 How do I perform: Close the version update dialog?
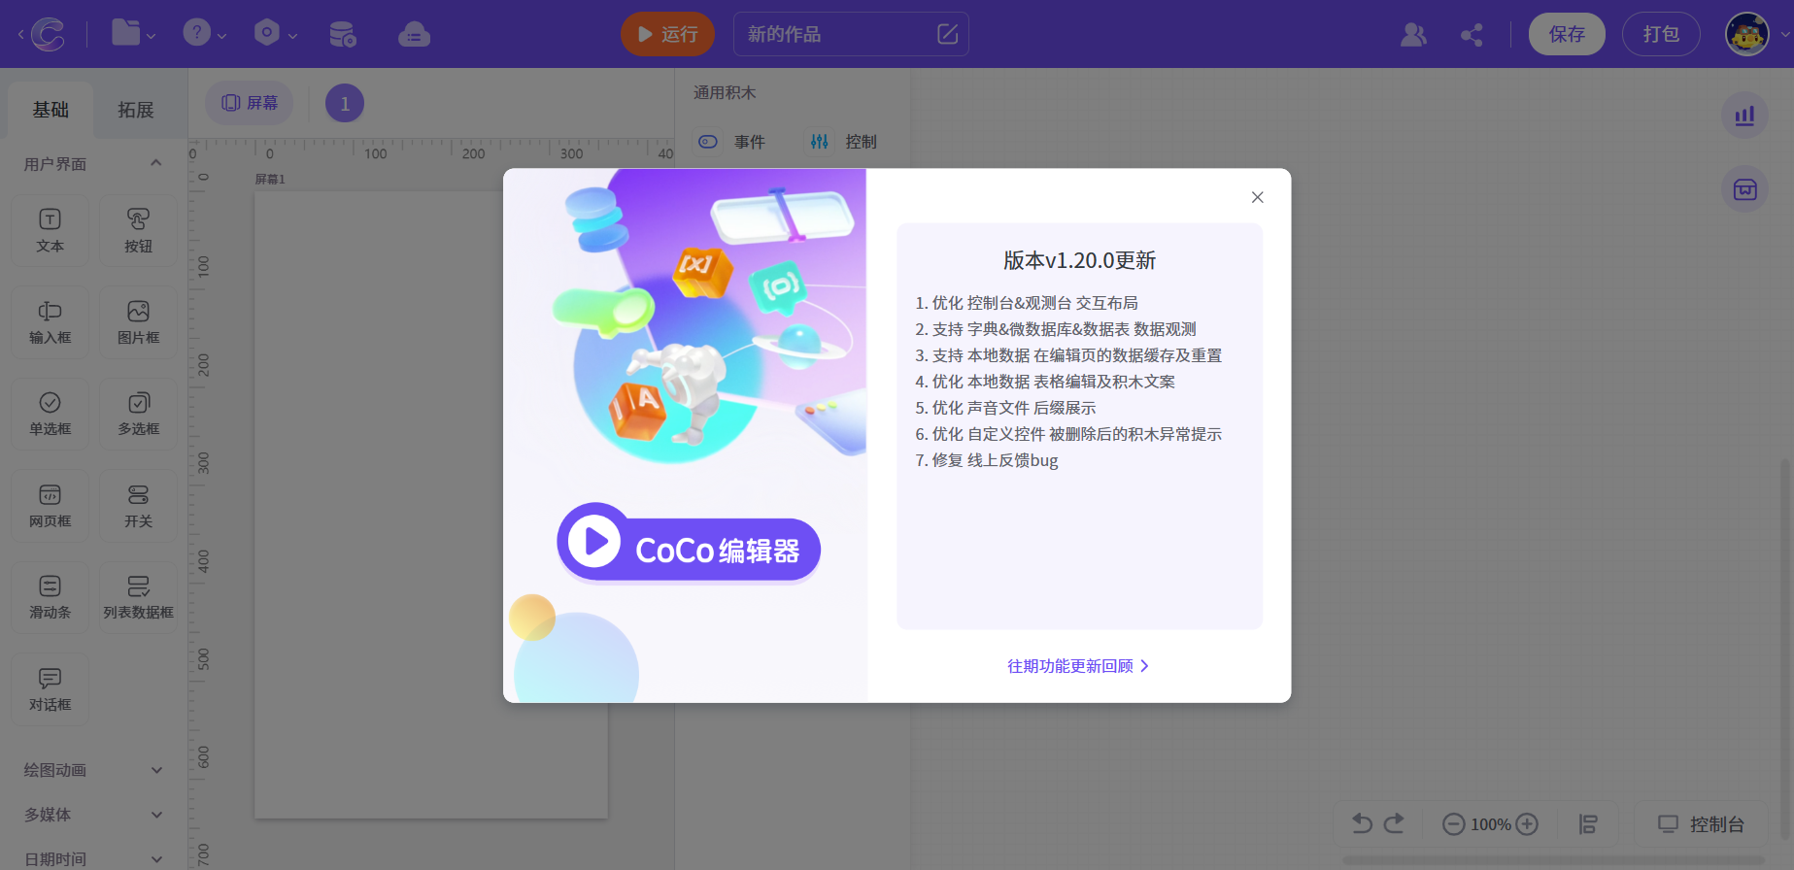[1258, 197]
